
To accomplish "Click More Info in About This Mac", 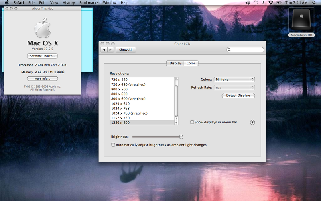I will click(43, 78).
